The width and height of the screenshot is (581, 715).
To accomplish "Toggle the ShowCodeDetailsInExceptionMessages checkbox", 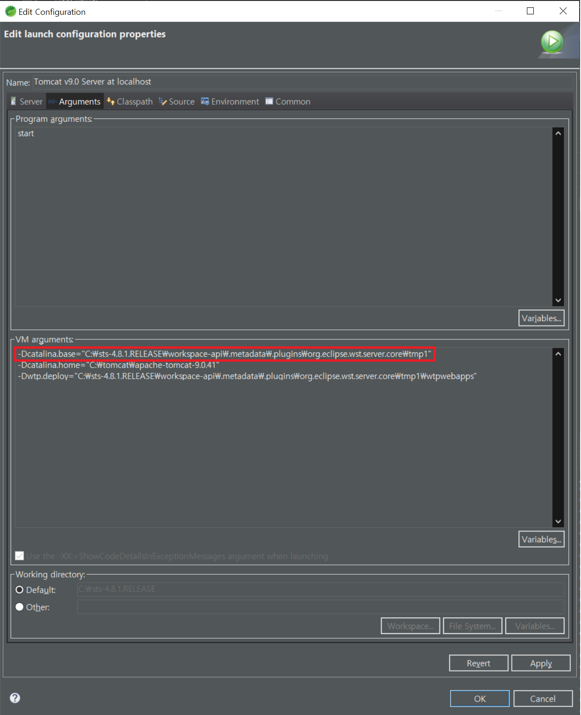I will 19,556.
